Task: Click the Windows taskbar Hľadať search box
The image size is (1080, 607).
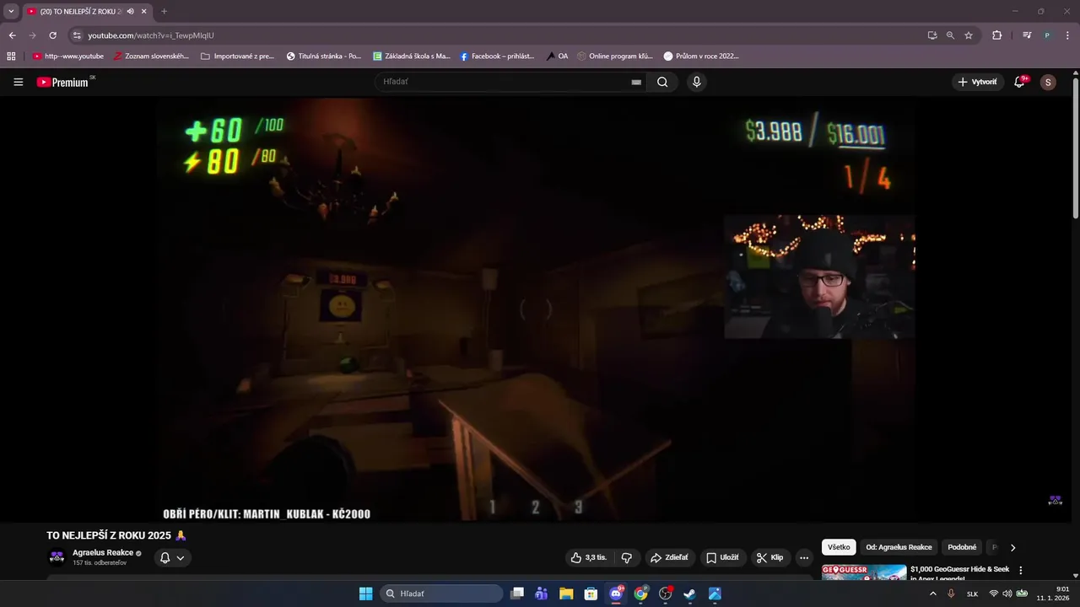Action: 441,594
